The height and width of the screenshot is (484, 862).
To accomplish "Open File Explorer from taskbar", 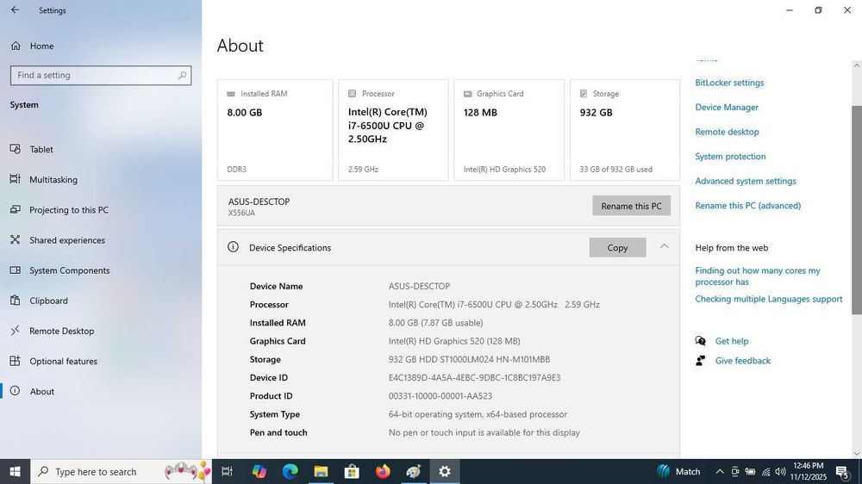I will 321,471.
